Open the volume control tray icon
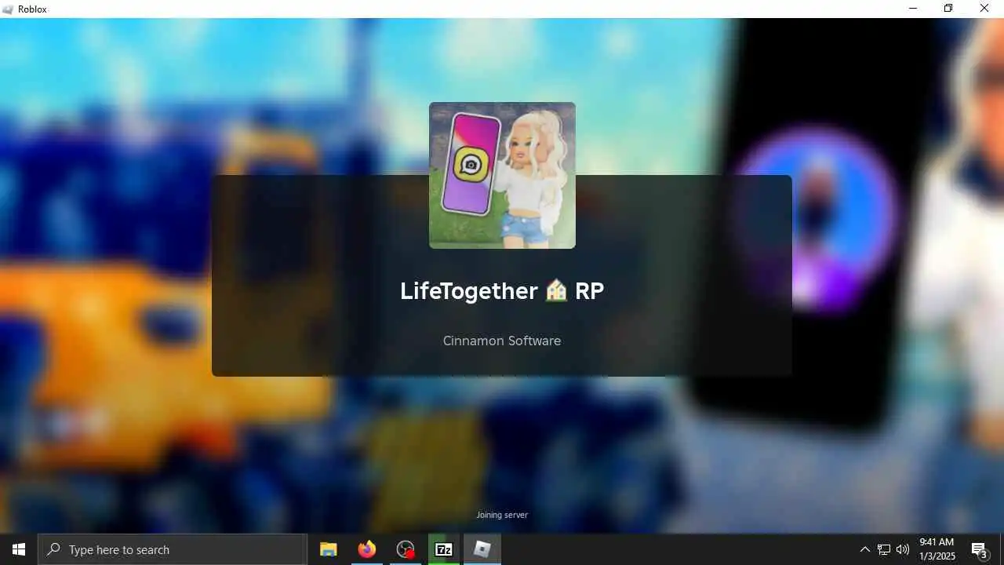Screen dimensions: 1004x565 pyautogui.click(x=903, y=549)
